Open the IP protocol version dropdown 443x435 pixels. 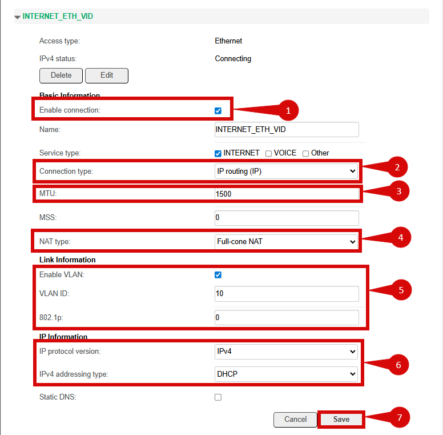click(287, 351)
